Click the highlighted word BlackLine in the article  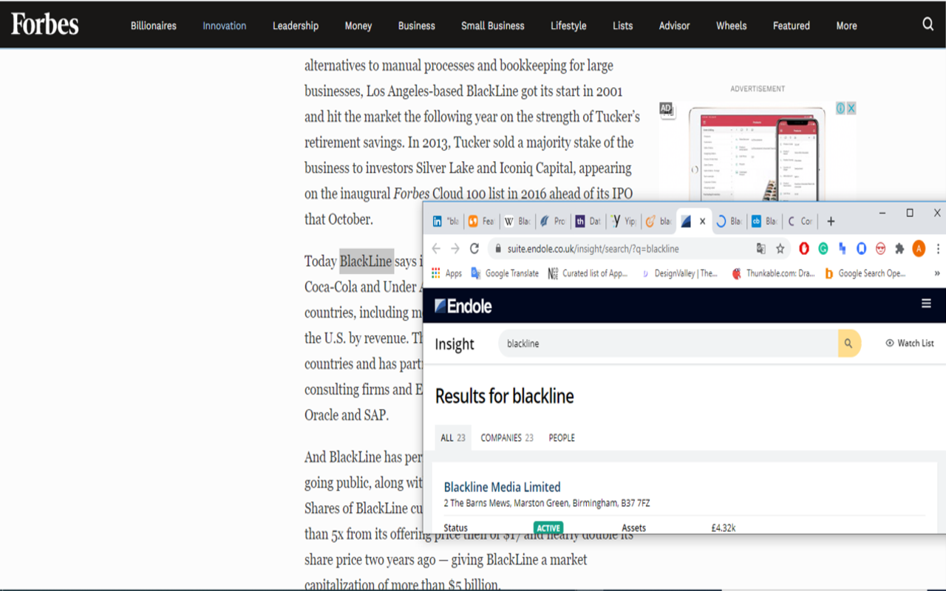[x=367, y=262]
